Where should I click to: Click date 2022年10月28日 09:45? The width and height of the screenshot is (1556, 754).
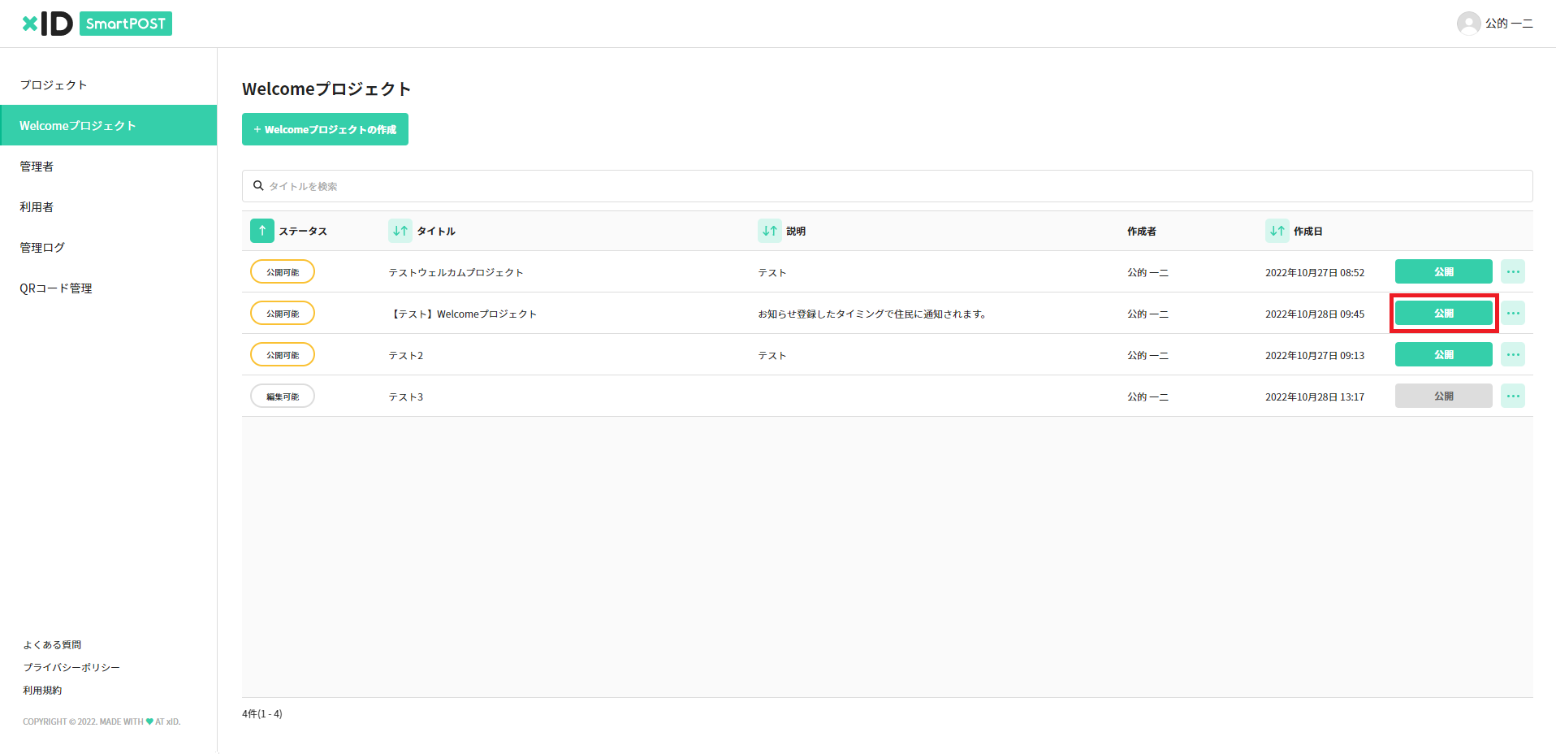tap(1315, 314)
